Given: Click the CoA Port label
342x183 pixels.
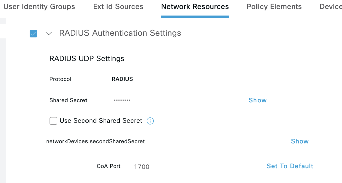Looking at the screenshot, I should 109,166.
